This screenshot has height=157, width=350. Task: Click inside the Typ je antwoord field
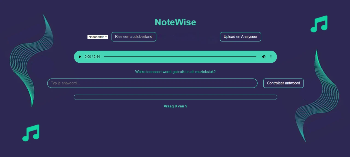click(152, 83)
